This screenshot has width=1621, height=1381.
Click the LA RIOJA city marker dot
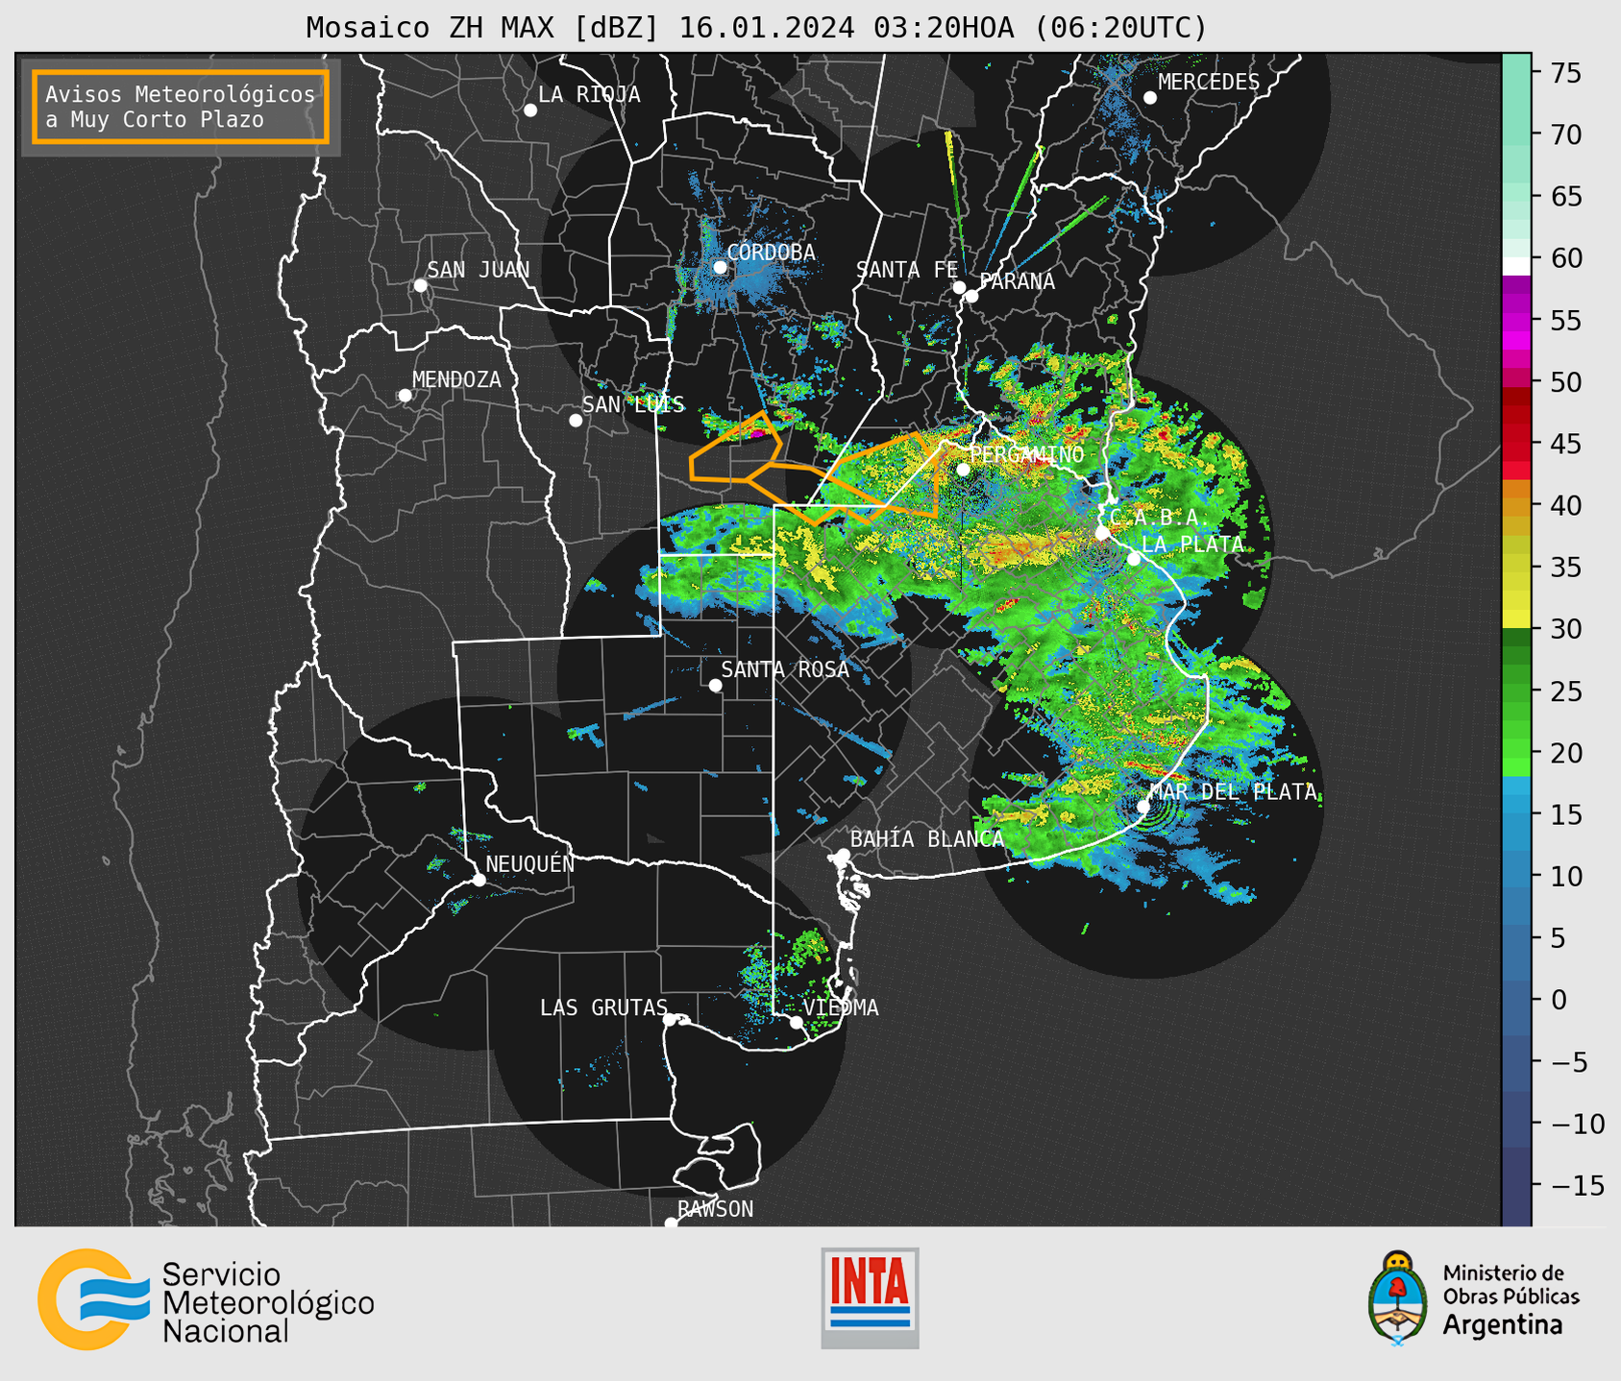530,110
